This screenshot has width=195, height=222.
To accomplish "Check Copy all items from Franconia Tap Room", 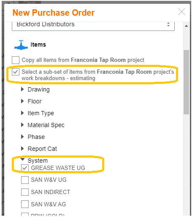I will point(16,60).
